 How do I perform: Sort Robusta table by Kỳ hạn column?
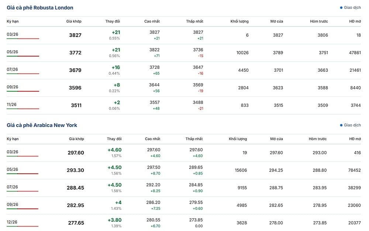coord(13,21)
